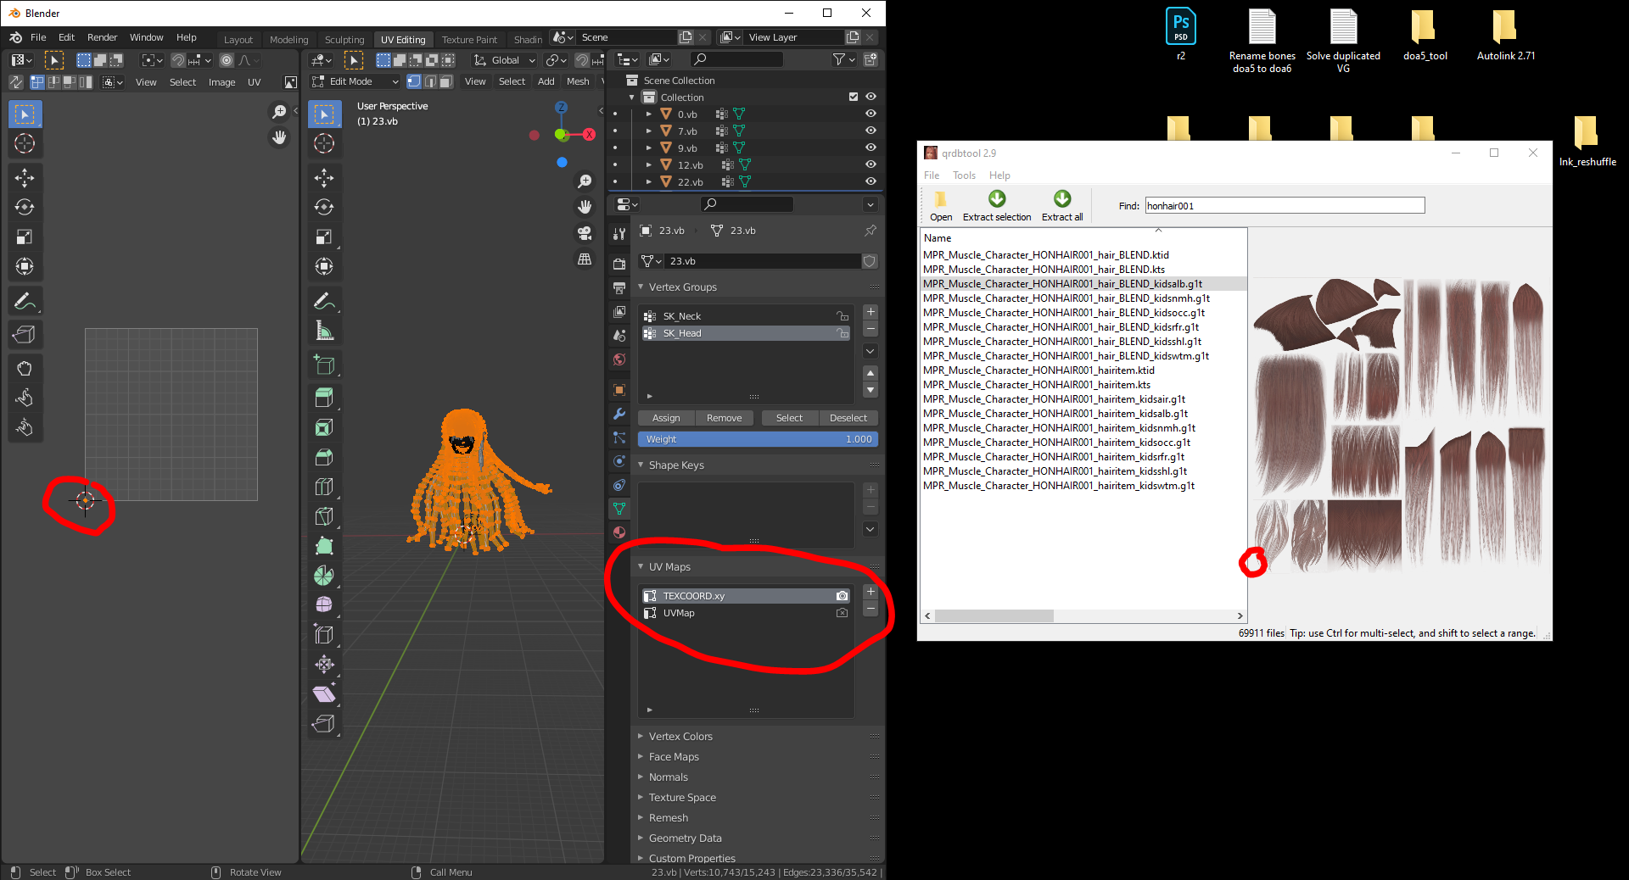
Task: Add a new UV map
Action: 870,592
